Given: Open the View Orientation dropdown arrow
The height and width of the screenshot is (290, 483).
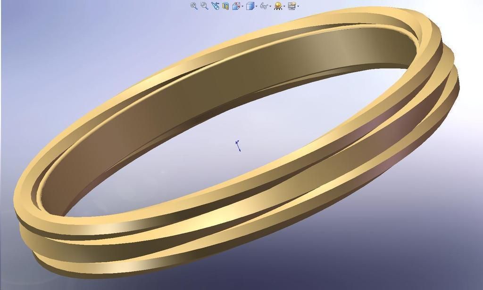Looking at the screenshot, I should [x=242, y=6].
